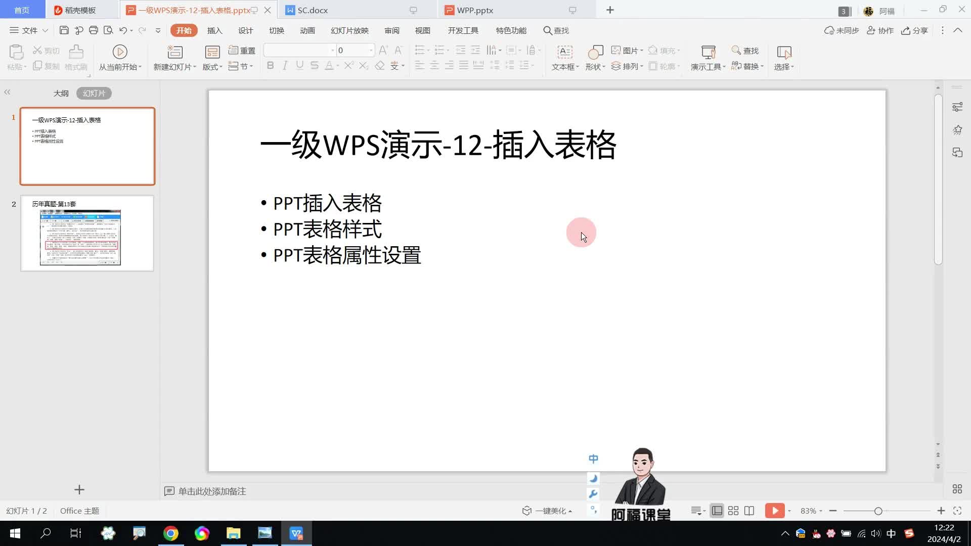Screen dimensions: 971x546
Task: Open the presentation tools icon
Action: point(708,52)
